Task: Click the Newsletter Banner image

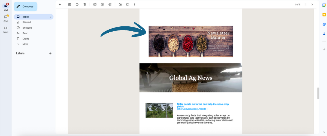Action: point(191,41)
